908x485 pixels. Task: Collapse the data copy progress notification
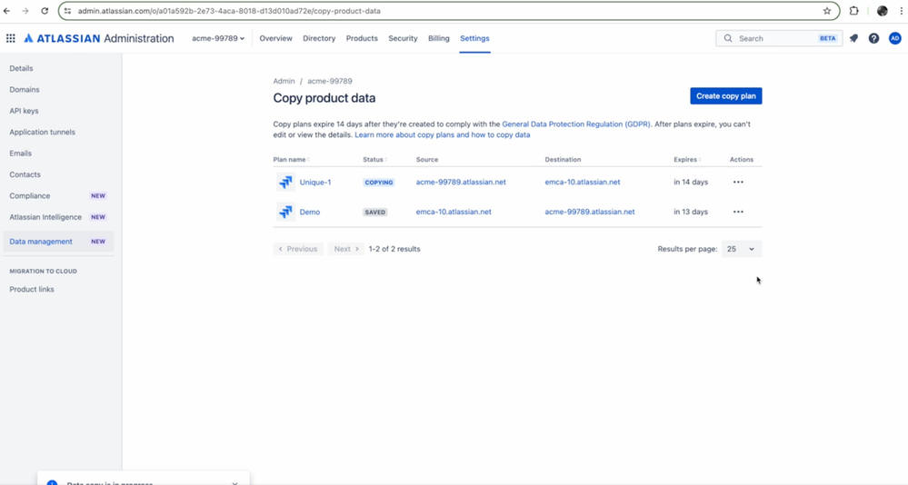coord(234,482)
